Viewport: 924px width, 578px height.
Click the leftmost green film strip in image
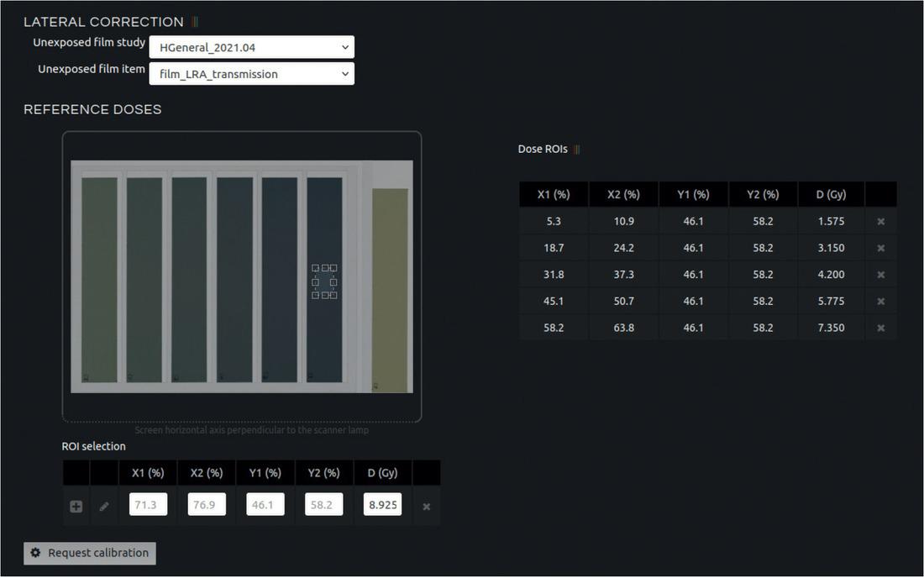(x=99, y=279)
